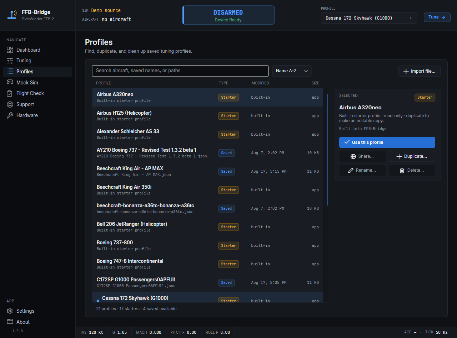Click the Rename... button

[x=362, y=170]
